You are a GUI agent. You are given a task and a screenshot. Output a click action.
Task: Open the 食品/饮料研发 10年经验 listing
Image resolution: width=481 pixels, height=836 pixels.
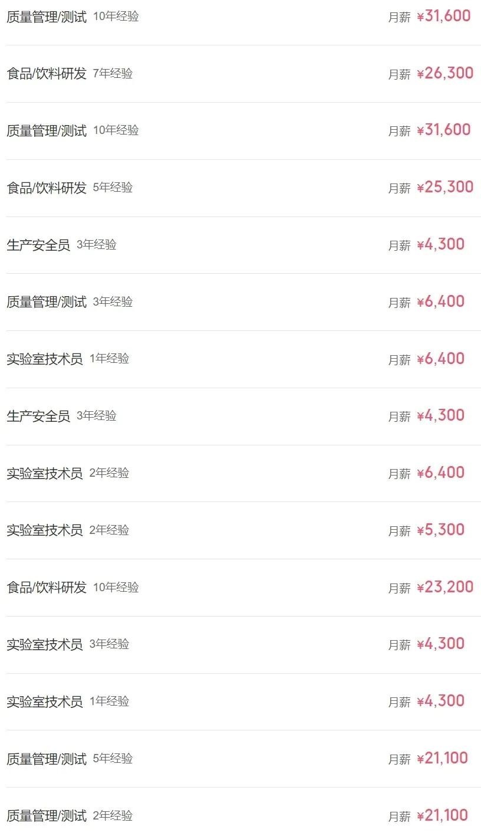coord(47,588)
